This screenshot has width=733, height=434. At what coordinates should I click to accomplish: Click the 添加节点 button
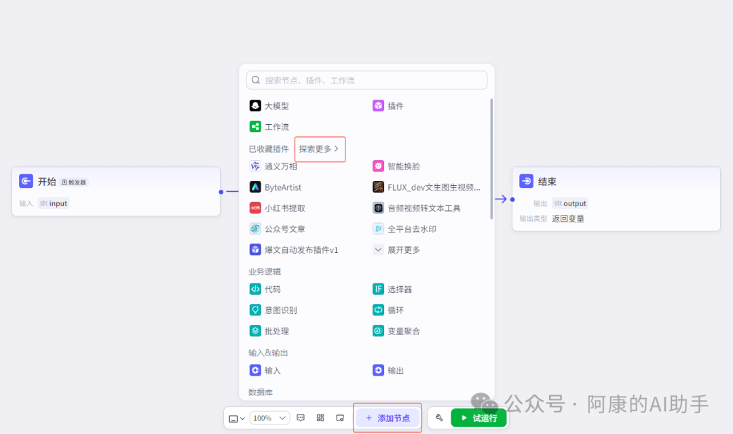click(x=388, y=418)
